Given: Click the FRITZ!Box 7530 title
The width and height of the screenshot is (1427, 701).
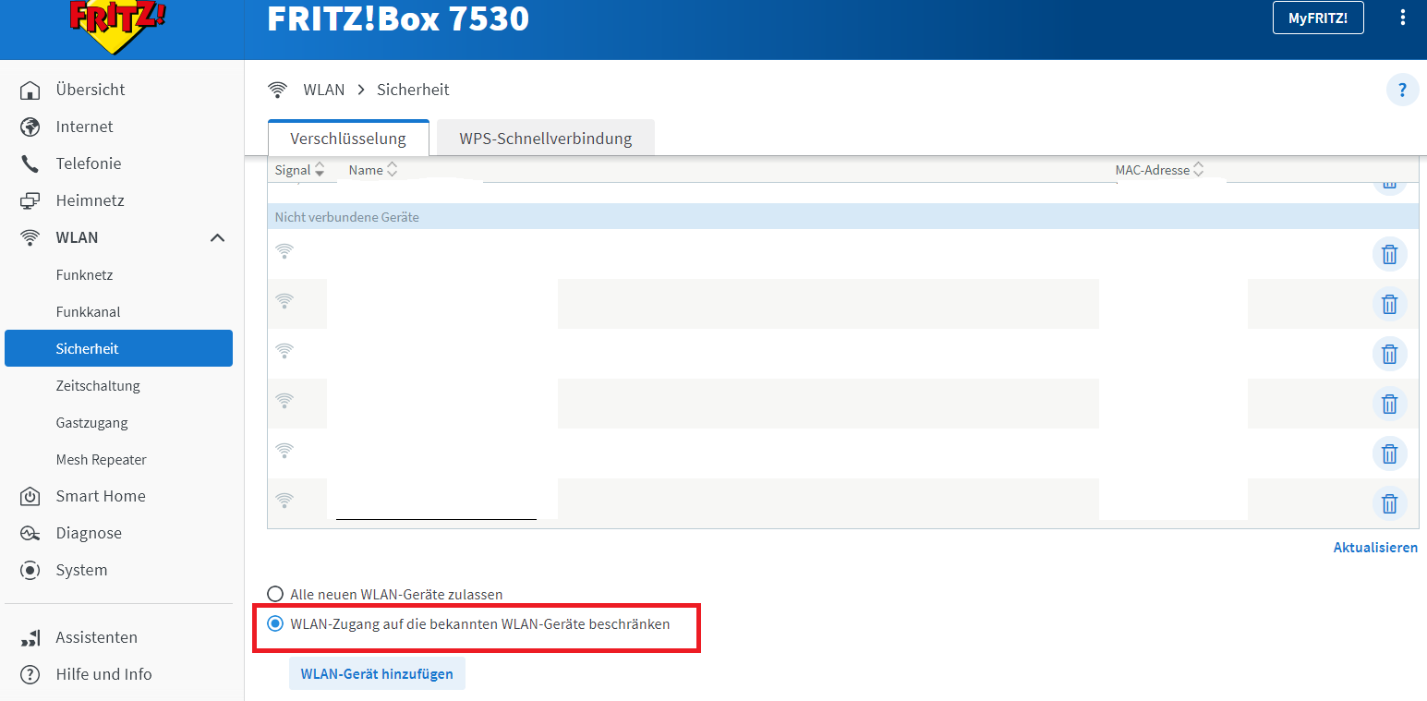Looking at the screenshot, I should point(398,18).
